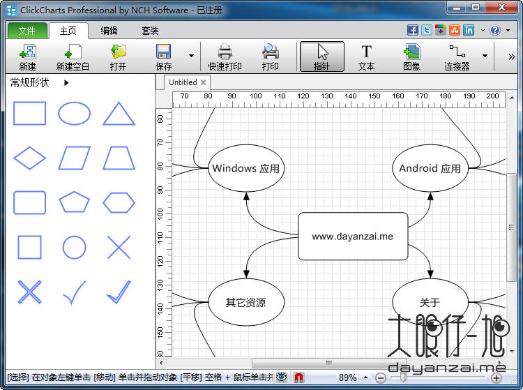Select the 文本 text tool
This screenshot has height=390, width=523.
click(366, 57)
